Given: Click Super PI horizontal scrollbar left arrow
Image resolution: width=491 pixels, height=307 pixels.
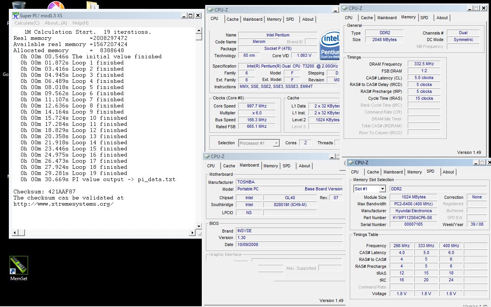Looking at the screenshot, I should [x=15, y=233].
